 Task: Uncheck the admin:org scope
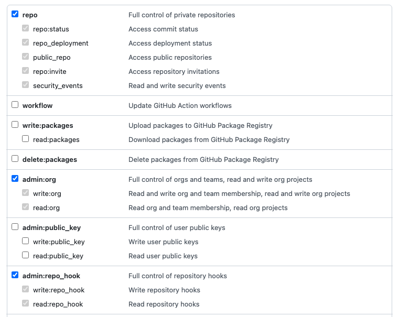pos(15,179)
